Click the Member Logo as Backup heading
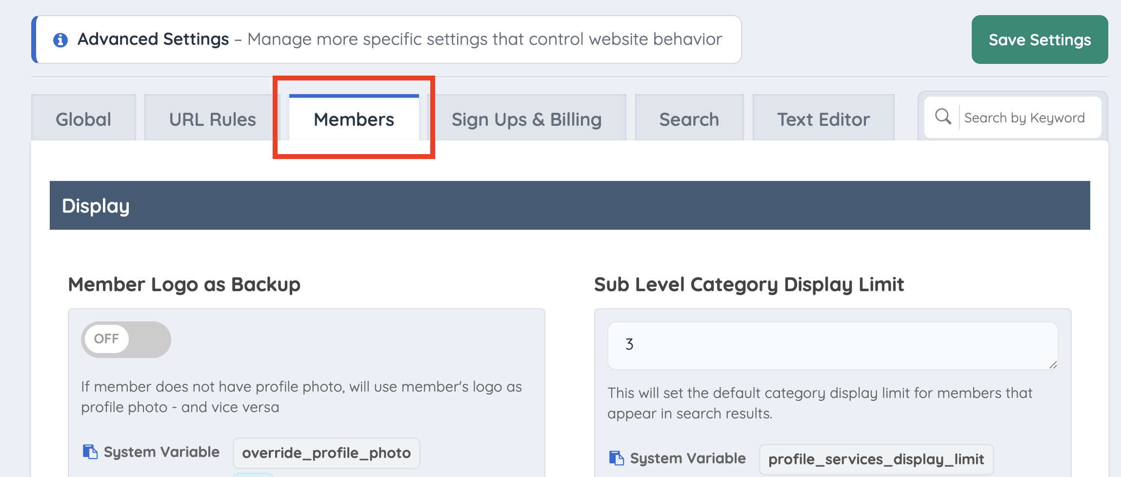This screenshot has width=1121, height=477. [184, 284]
